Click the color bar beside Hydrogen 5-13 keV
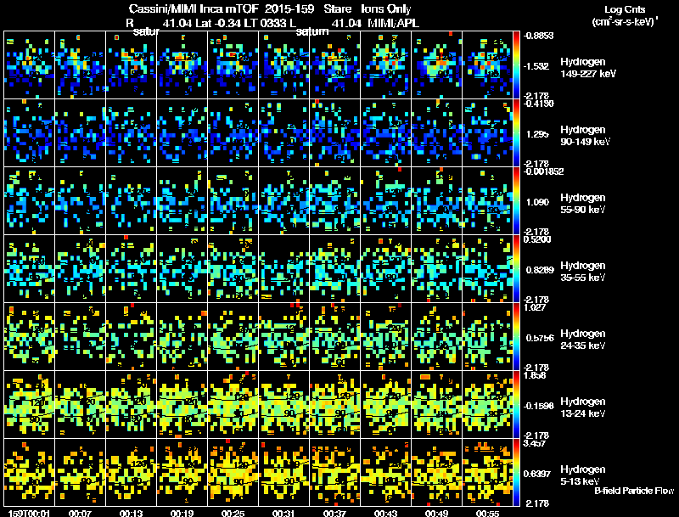Viewport: 679px width, 517px height. pos(516,473)
